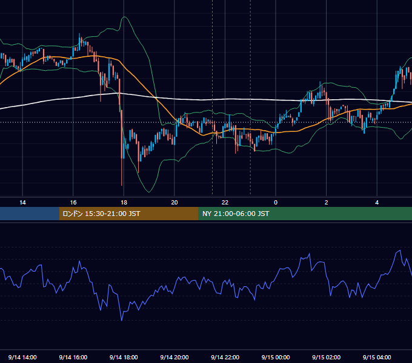Click the long red candle wick low near 18:00
This screenshot has width=412, height=363.
coord(122,185)
